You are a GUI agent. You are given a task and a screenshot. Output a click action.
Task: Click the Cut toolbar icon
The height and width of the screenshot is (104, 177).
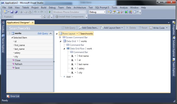click(x=21, y=12)
